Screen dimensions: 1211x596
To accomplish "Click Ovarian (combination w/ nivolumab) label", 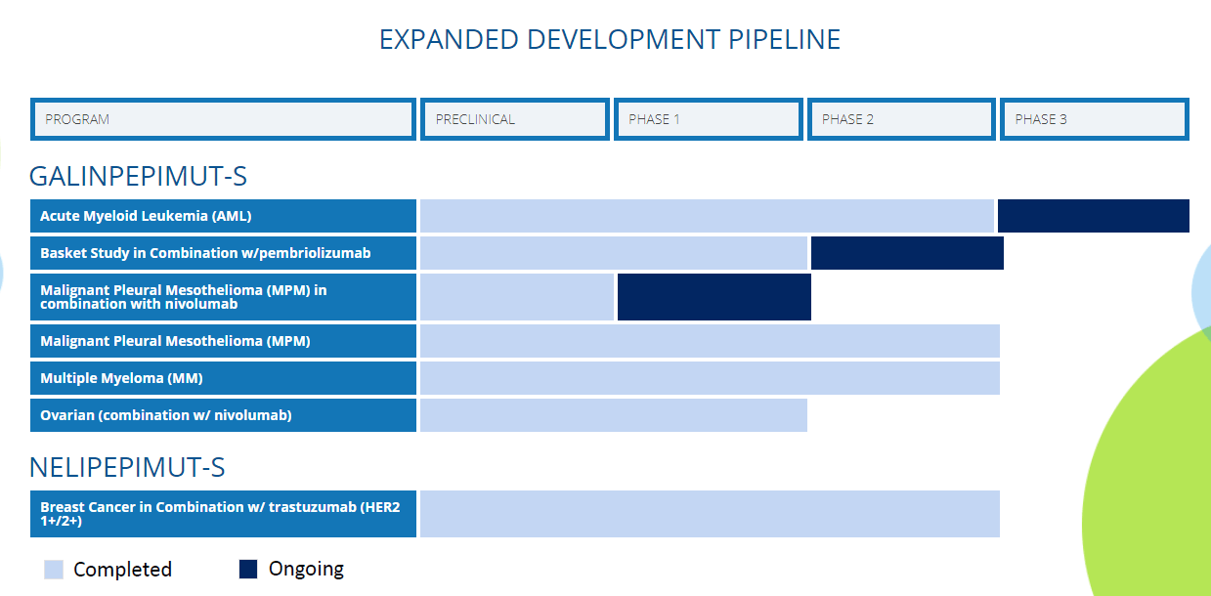I will [223, 415].
